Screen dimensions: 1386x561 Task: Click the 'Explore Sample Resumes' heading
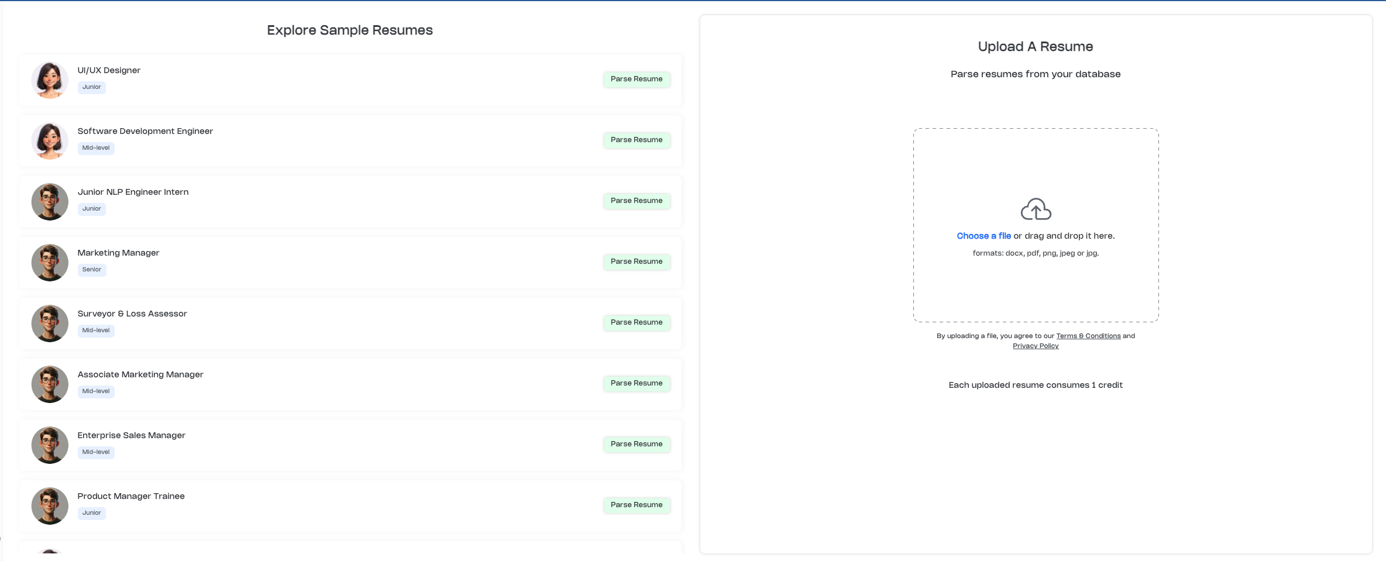[350, 30]
